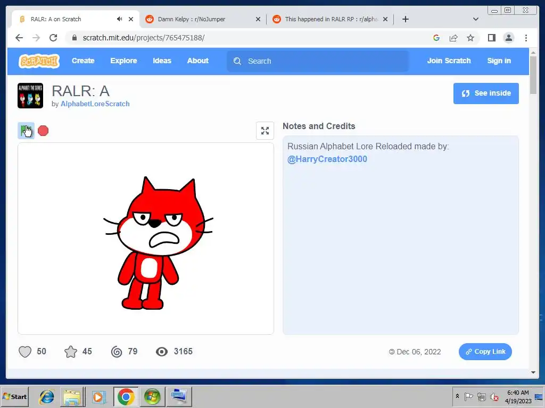The width and height of the screenshot is (545, 408).
Task: Bookmark this page with star
Action: point(470,38)
